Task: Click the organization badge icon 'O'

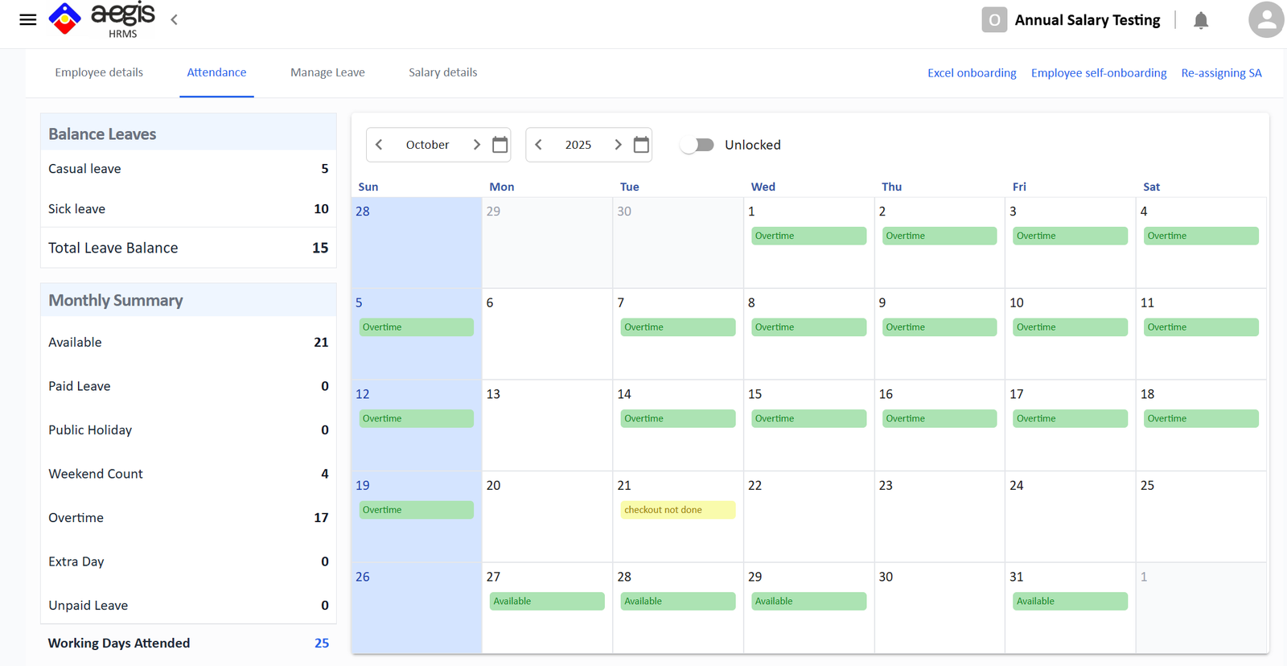Action: [x=994, y=20]
